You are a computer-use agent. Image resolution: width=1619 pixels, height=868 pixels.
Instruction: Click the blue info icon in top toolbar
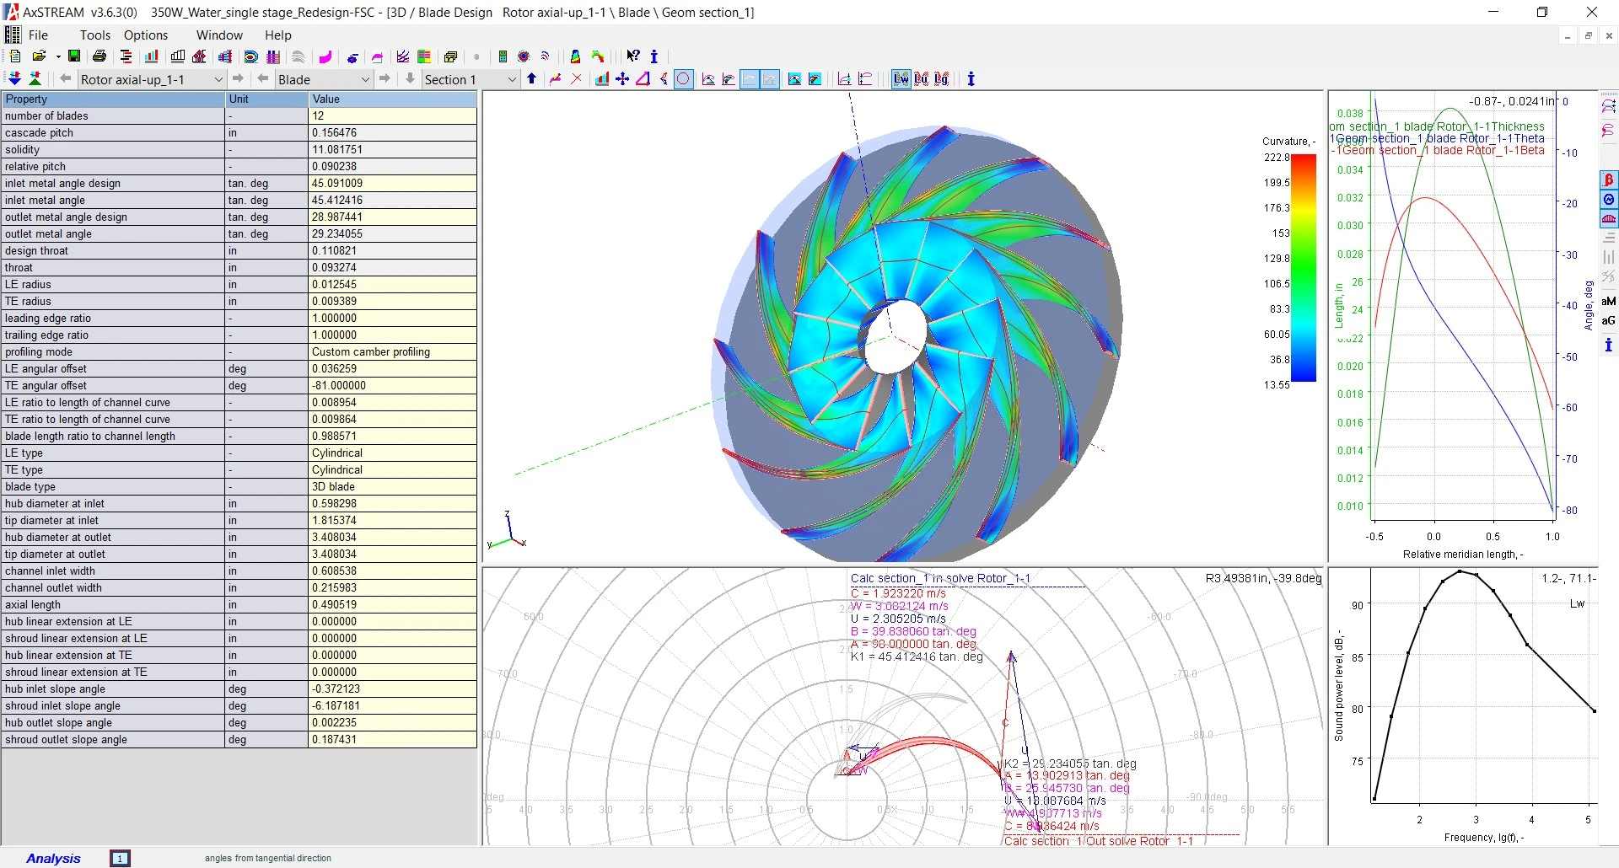coord(654,56)
